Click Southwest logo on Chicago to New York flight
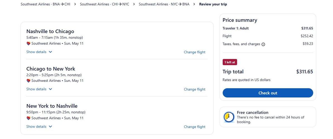 (x=28, y=81)
